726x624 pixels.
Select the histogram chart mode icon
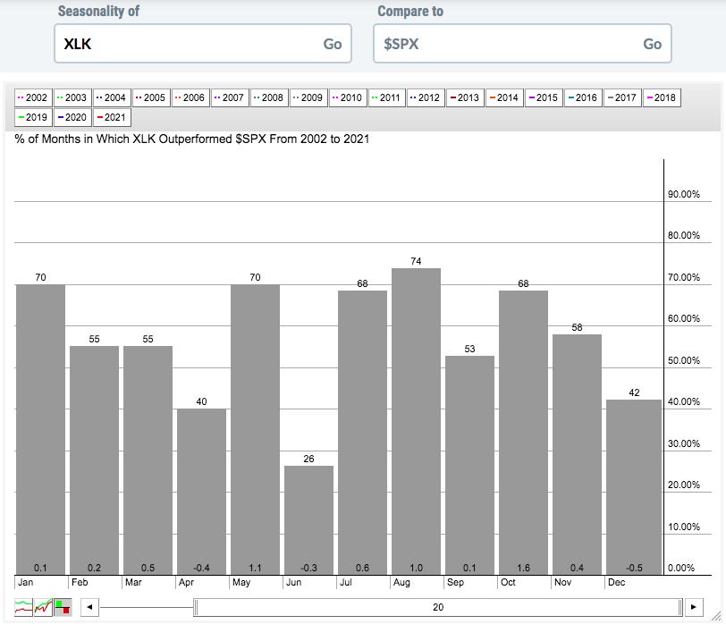click(x=63, y=607)
